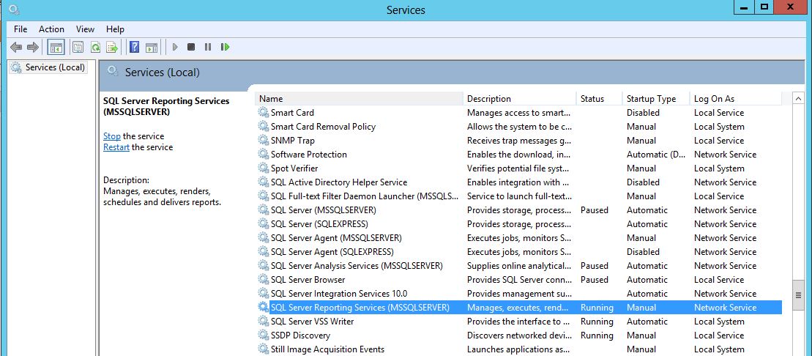The width and height of the screenshot is (812, 356).
Task: Select SQL Server Agent (SQLEXPRESS) row
Action: (x=519, y=252)
